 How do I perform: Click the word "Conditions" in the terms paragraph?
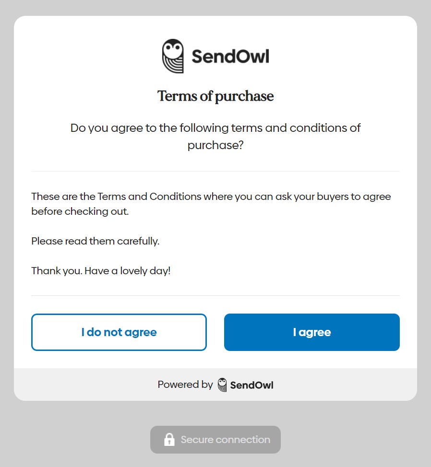tap(175, 197)
